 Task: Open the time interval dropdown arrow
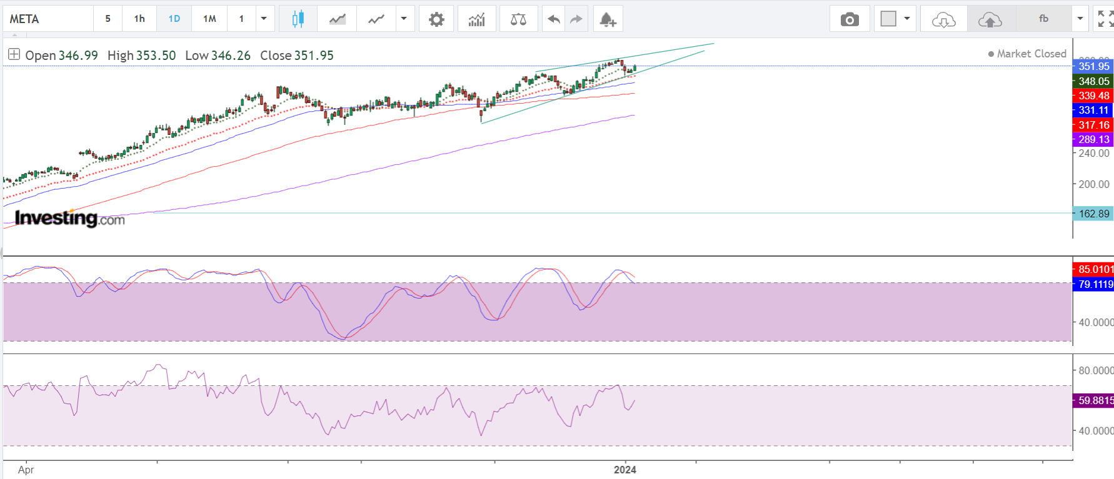click(264, 19)
